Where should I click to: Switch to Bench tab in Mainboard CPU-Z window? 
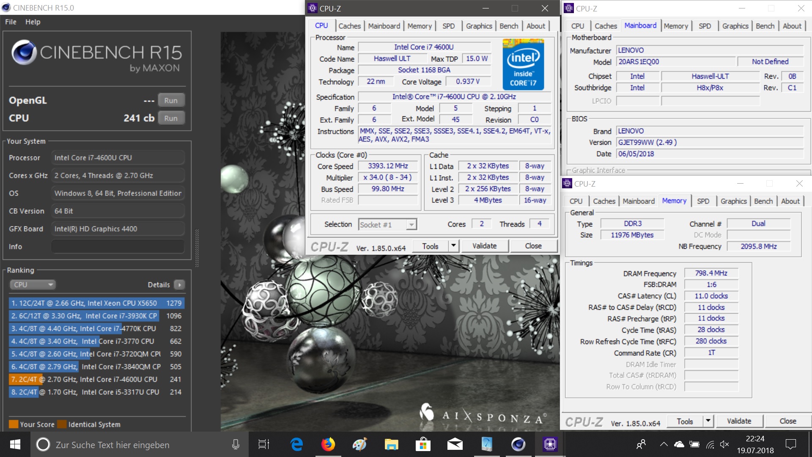click(765, 26)
